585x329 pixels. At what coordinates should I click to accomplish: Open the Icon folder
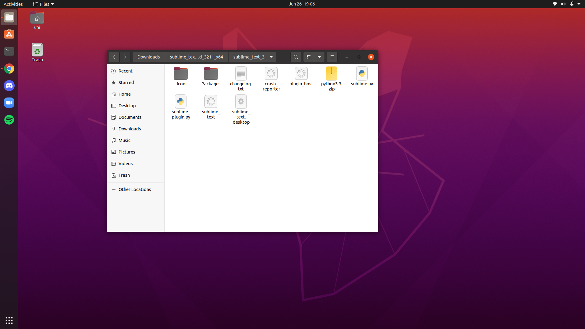tap(180, 76)
